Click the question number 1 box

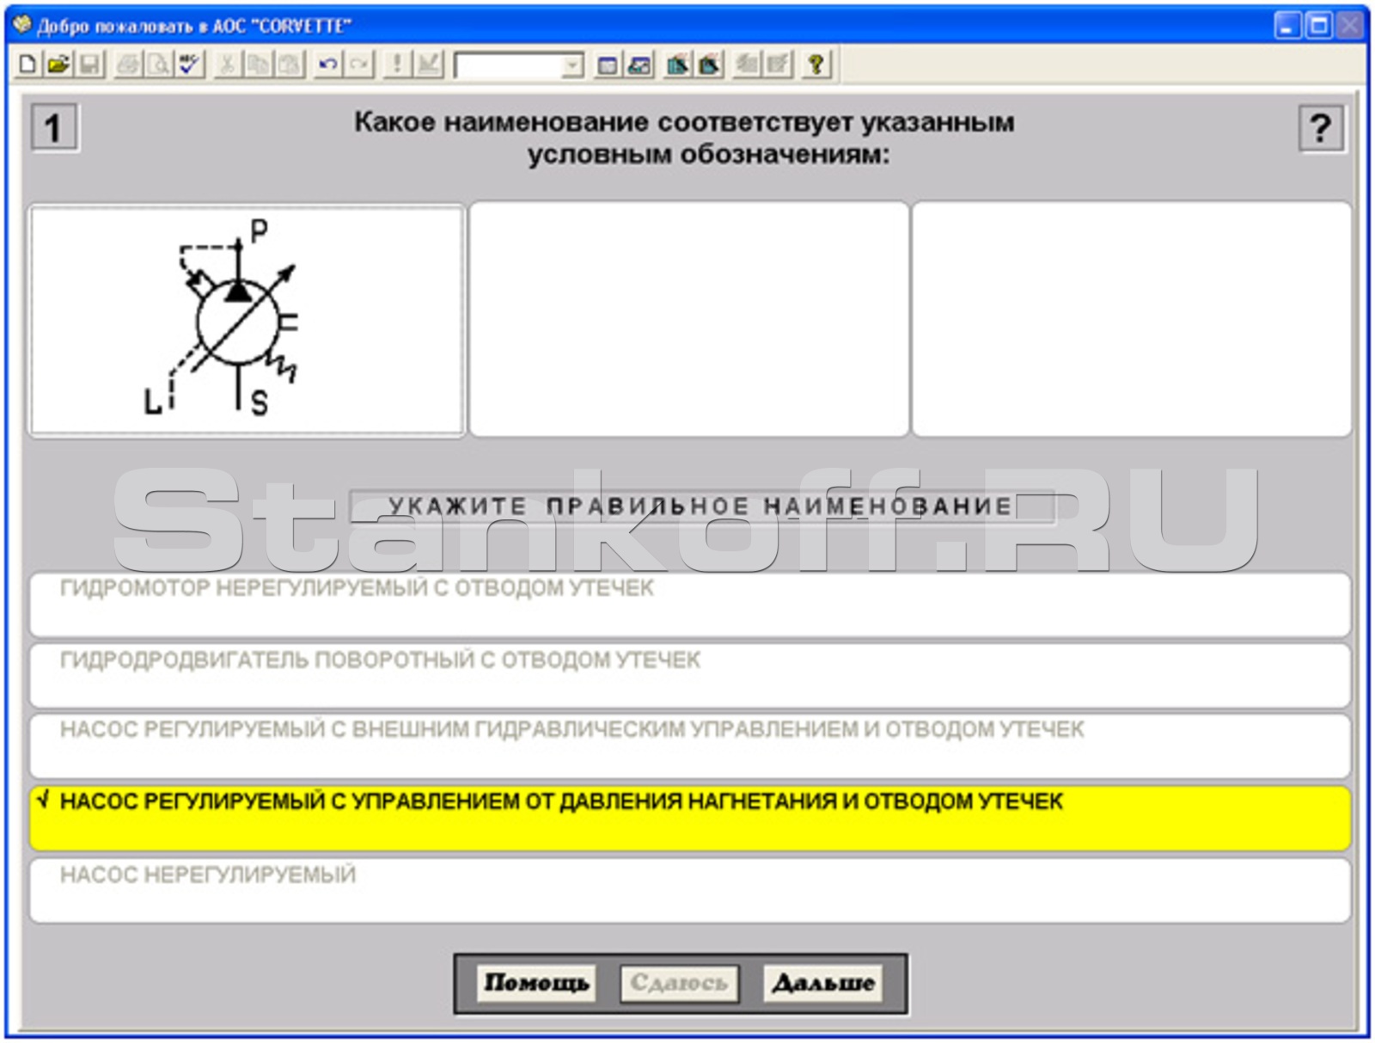(54, 128)
